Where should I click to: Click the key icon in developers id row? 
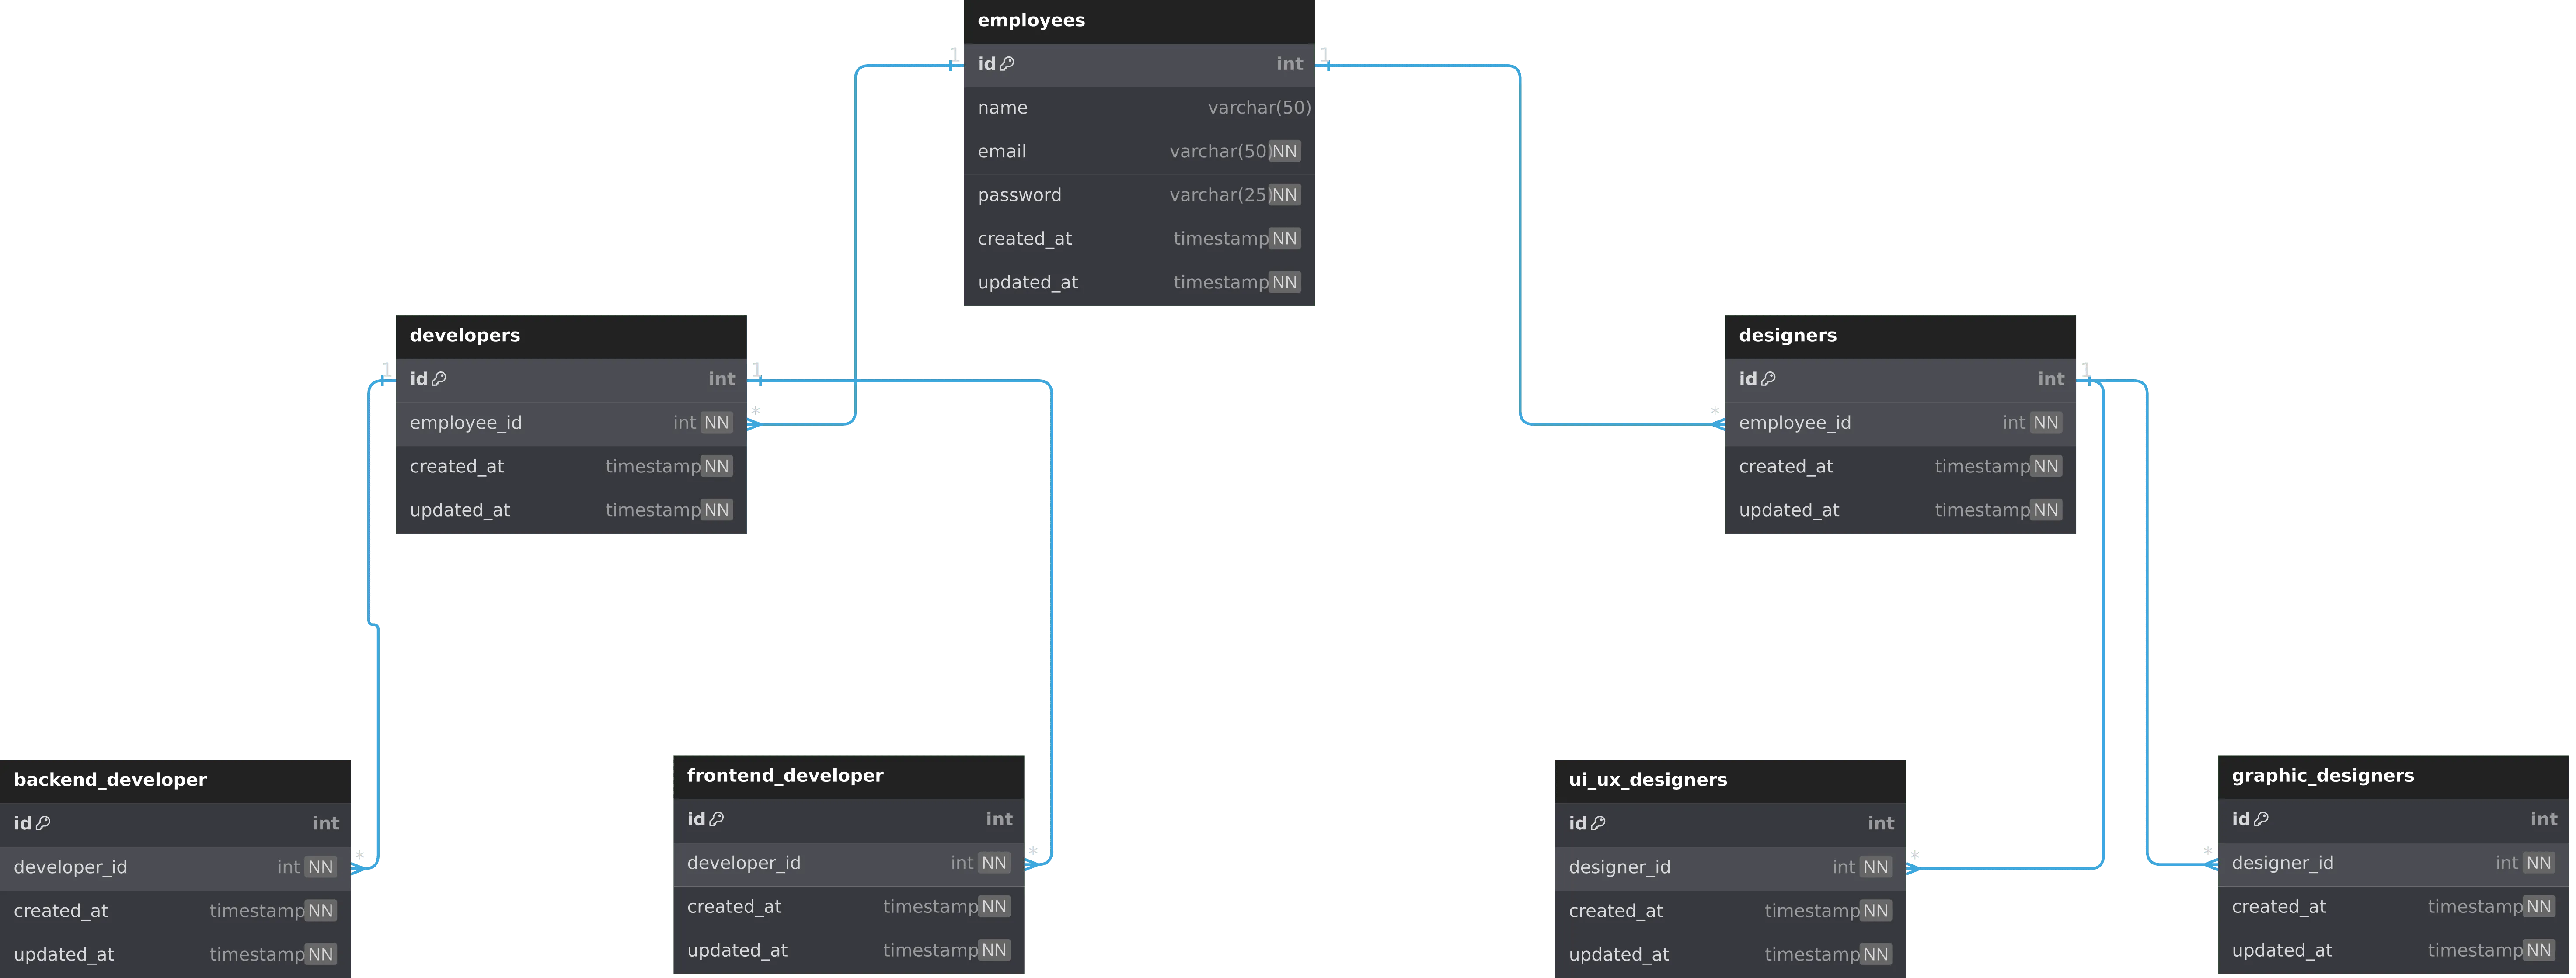click(439, 378)
